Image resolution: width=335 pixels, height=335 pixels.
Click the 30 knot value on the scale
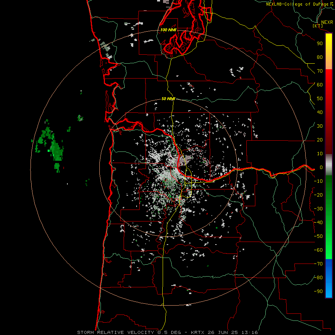[x=320, y=126]
